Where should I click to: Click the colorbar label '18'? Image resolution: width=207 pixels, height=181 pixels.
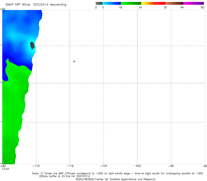click(x=120, y=7)
